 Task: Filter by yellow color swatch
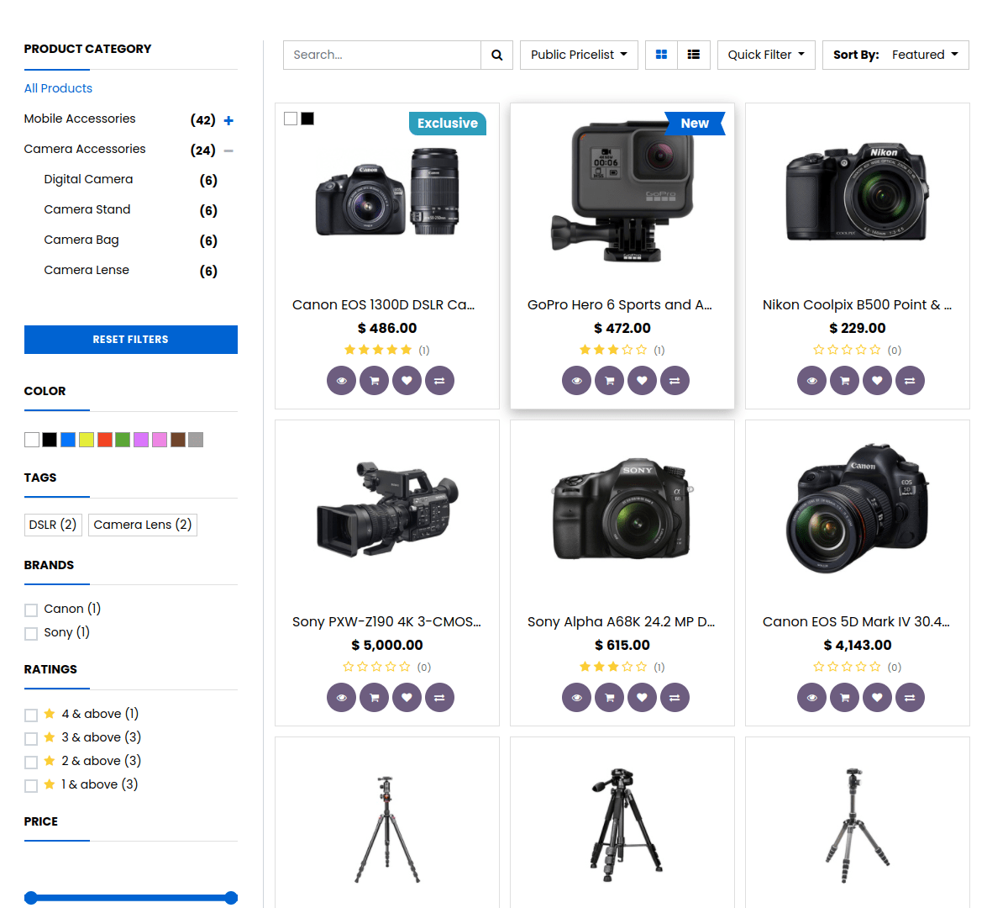[x=87, y=440]
